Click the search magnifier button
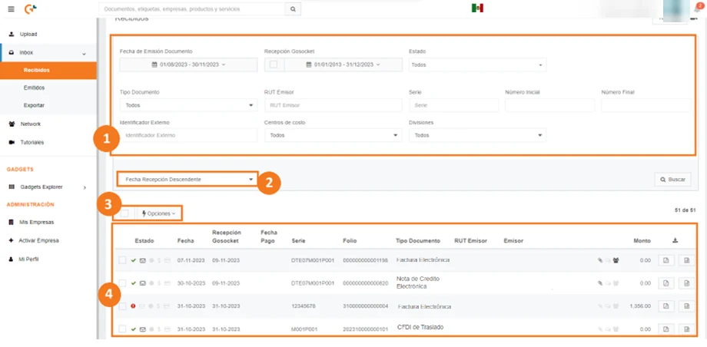The image size is (707, 347). [x=293, y=9]
